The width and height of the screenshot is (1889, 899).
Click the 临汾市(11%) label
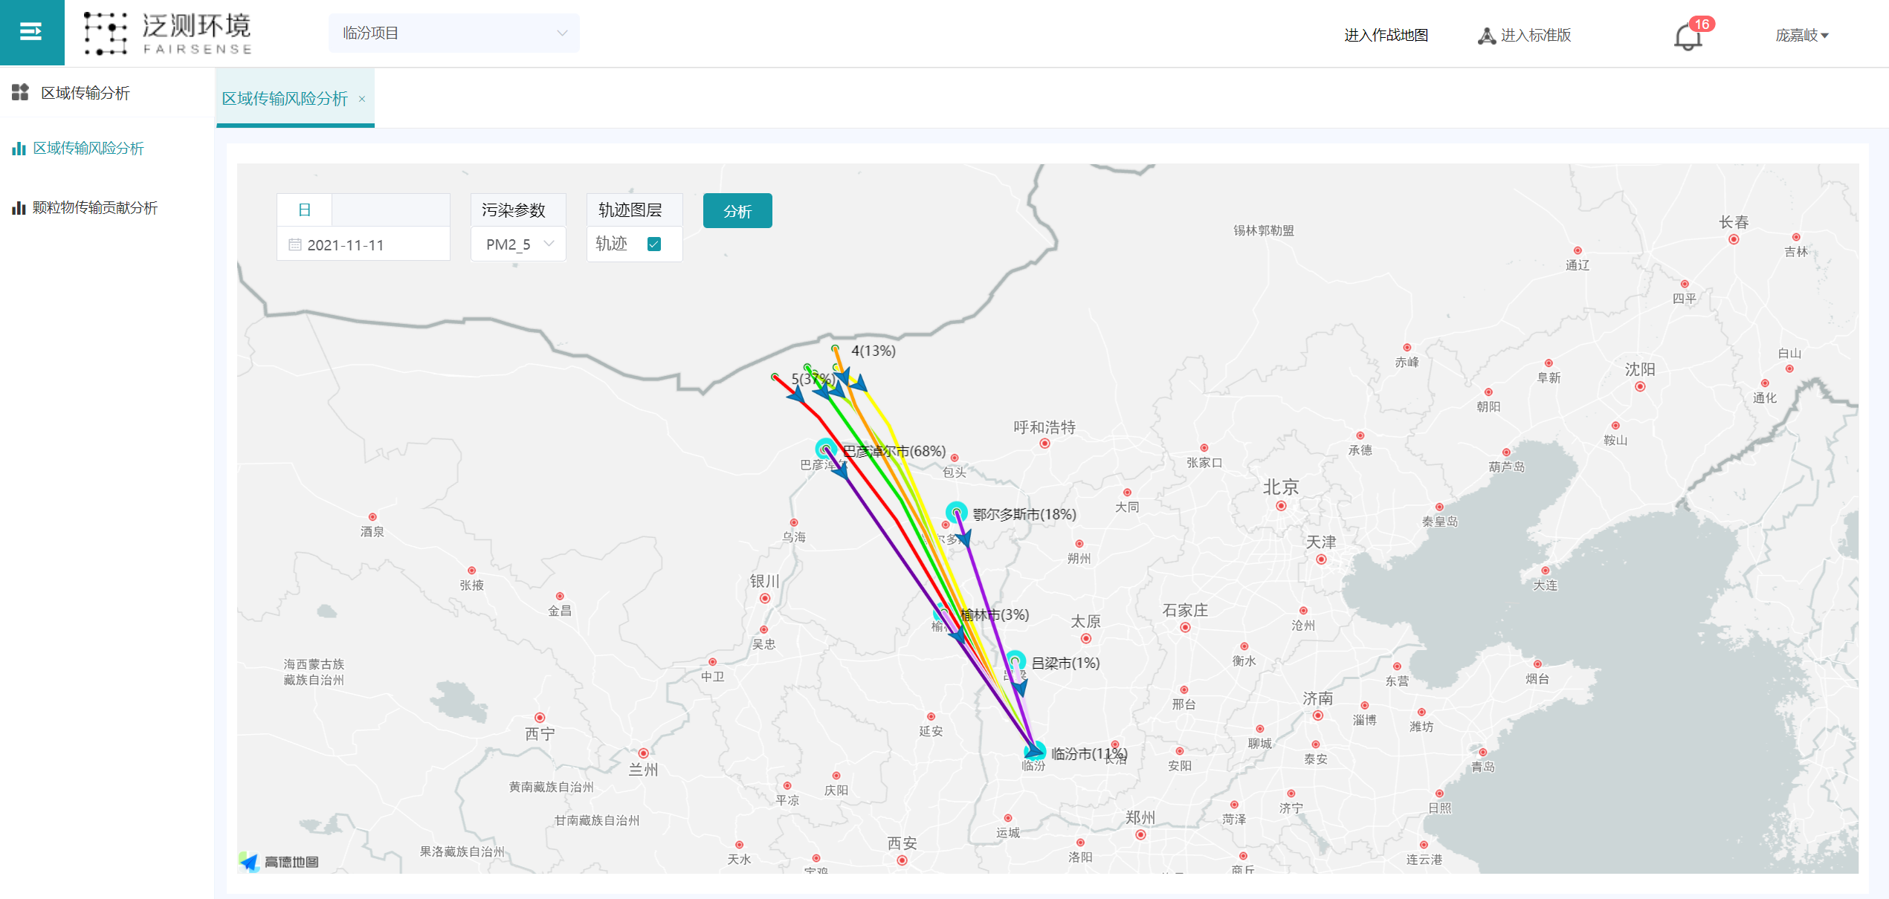coord(1089,753)
